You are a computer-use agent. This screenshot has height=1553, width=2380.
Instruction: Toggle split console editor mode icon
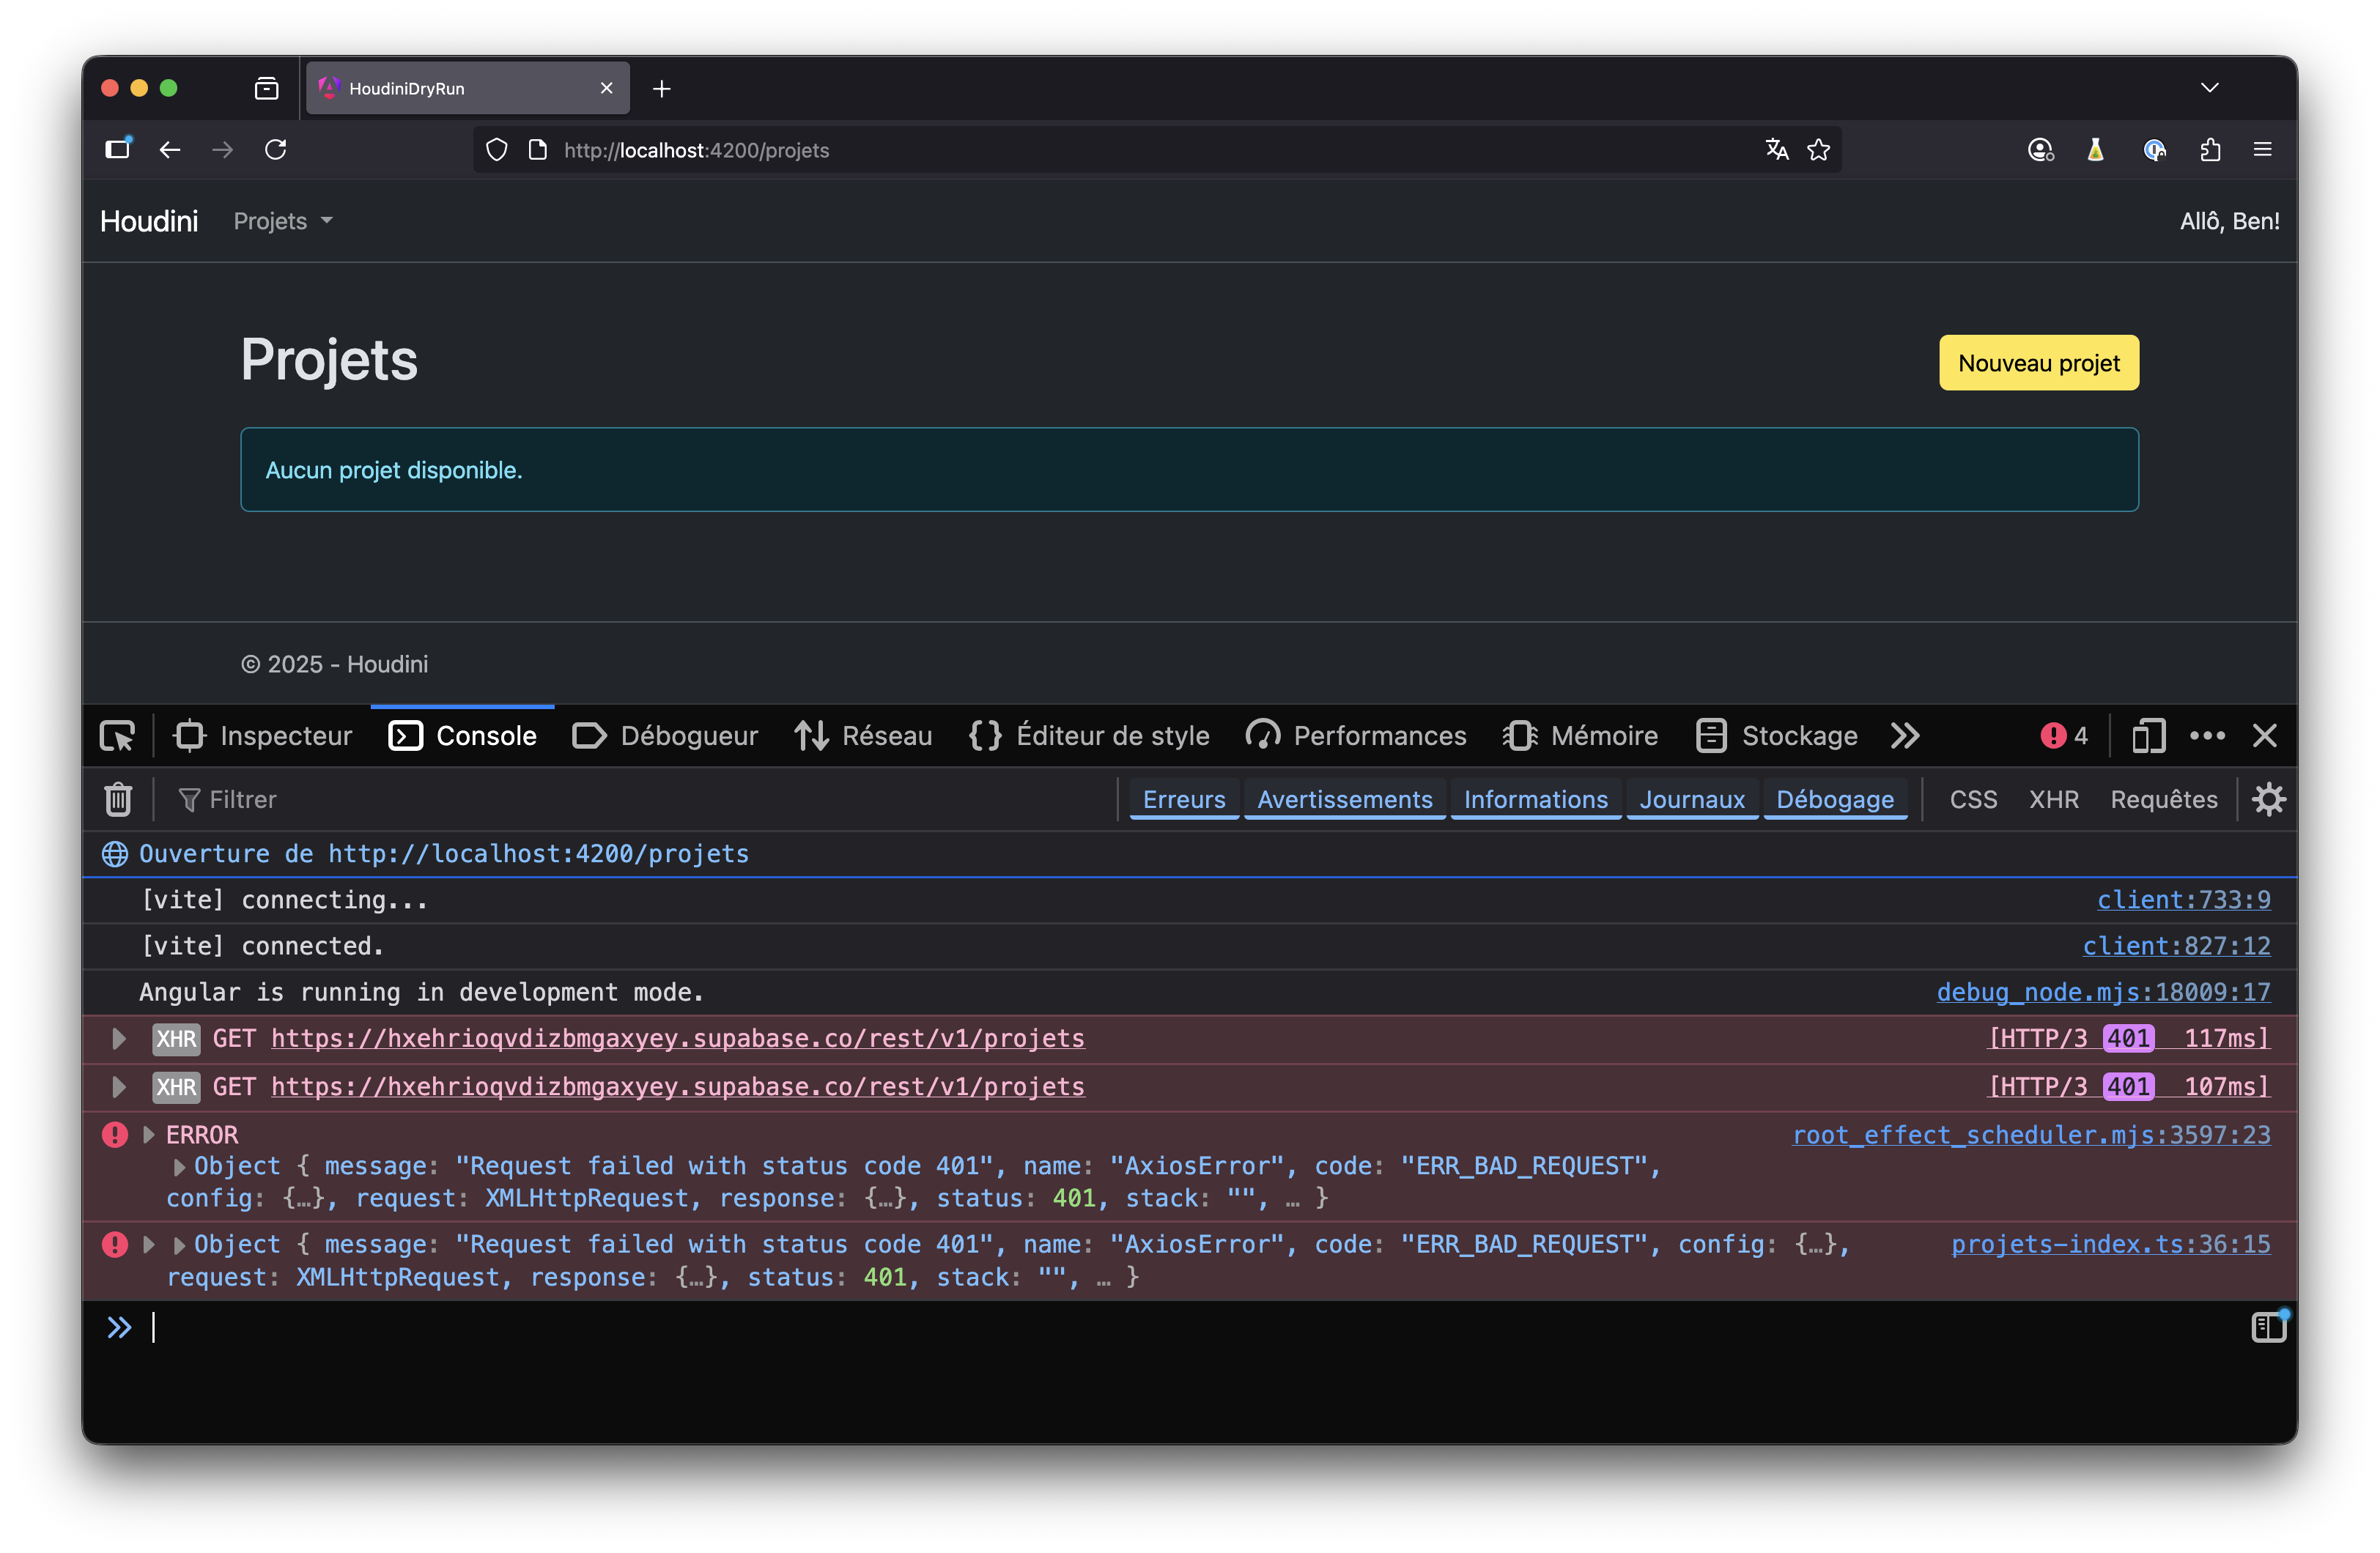coord(2268,1327)
